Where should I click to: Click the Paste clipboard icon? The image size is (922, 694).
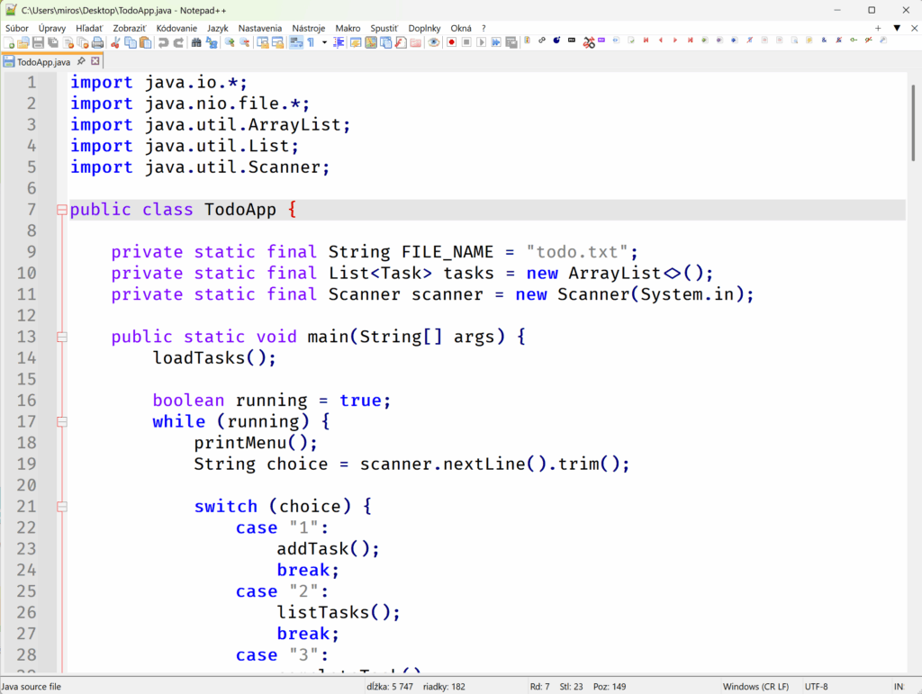tap(145, 42)
